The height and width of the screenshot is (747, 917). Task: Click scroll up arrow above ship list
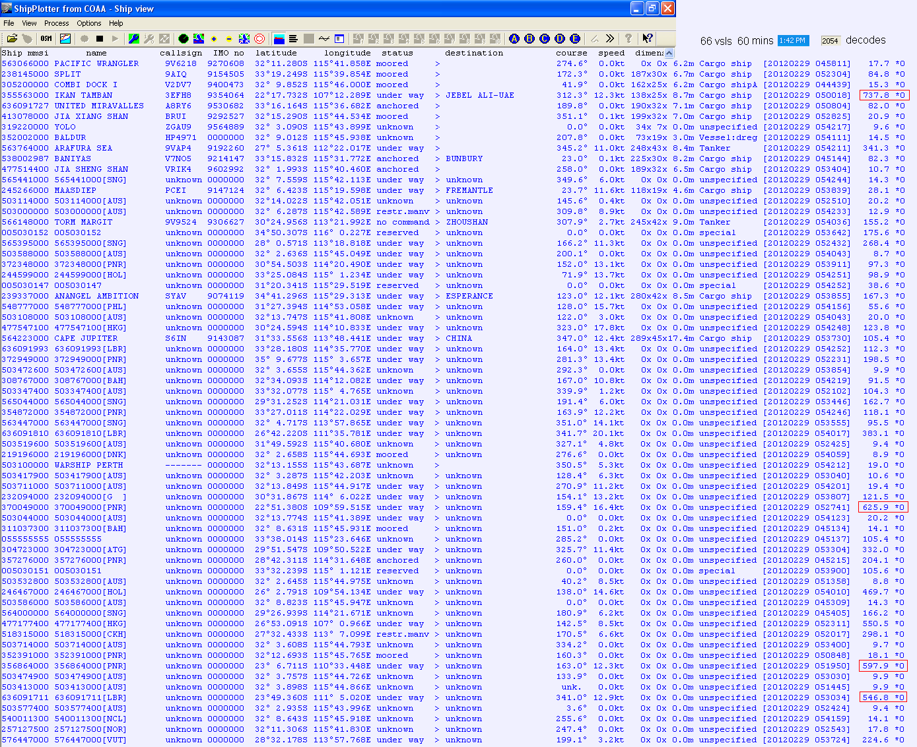pyautogui.click(x=669, y=53)
